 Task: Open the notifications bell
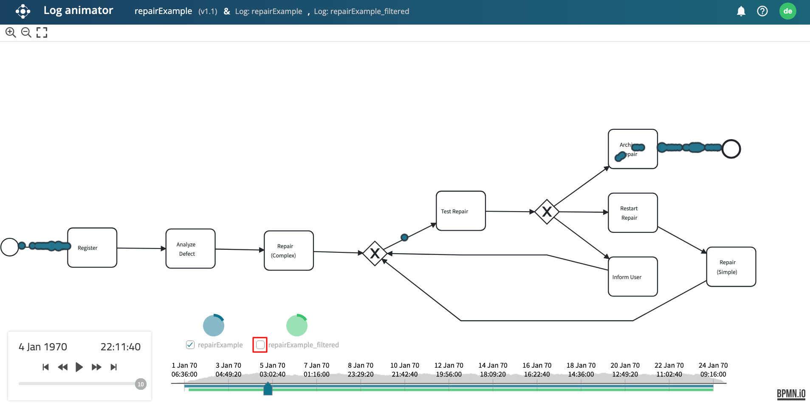click(741, 11)
